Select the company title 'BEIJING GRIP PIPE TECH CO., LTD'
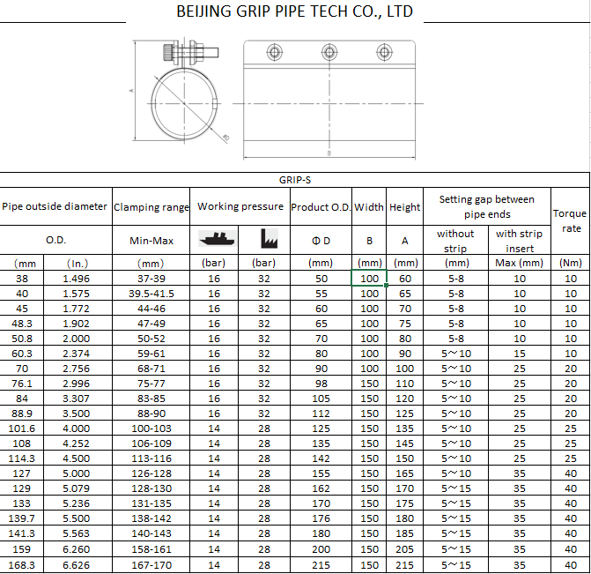 [x=295, y=11]
